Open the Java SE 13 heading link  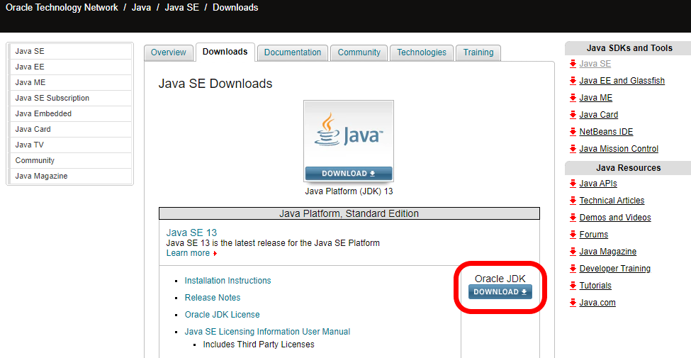pos(191,233)
